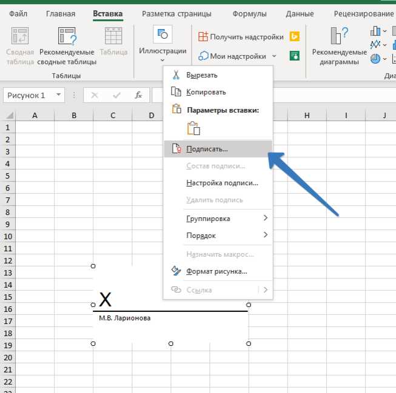Click the Таблица icon in ribbon
Screen dimensions: 396x393
pyautogui.click(x=113, y=36)
